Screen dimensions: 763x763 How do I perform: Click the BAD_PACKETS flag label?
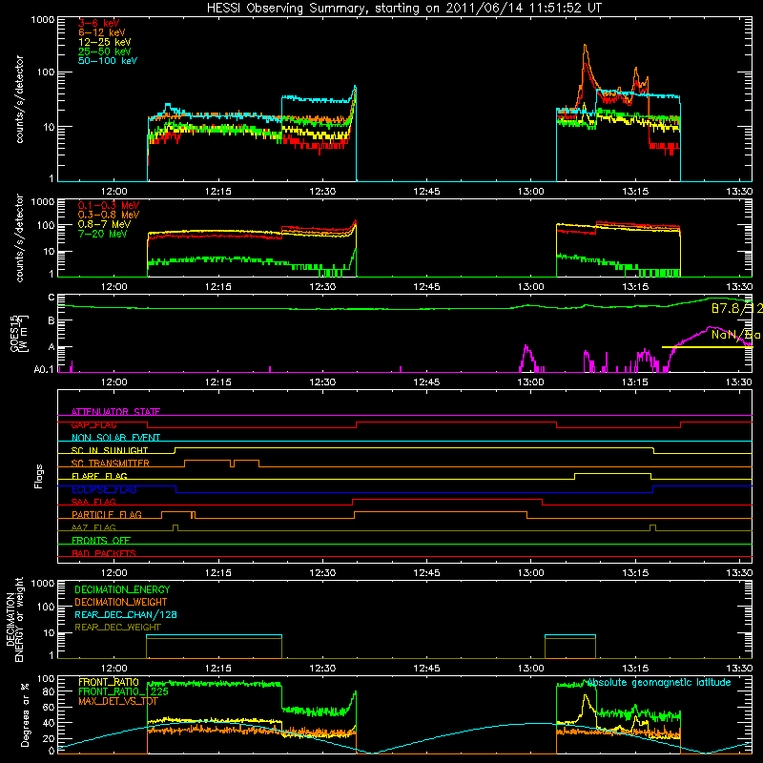[104, 553]
